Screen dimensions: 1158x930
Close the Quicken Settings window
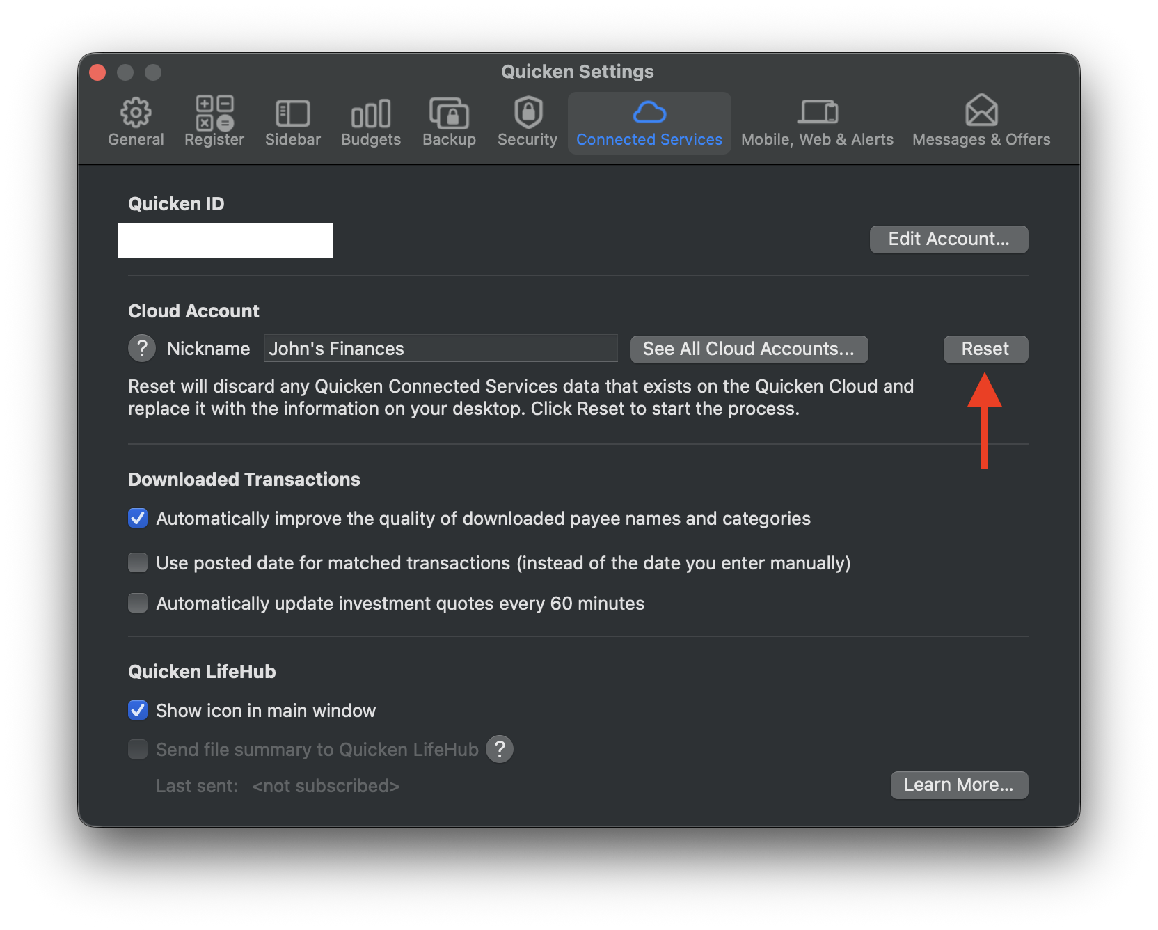(97, 72)
